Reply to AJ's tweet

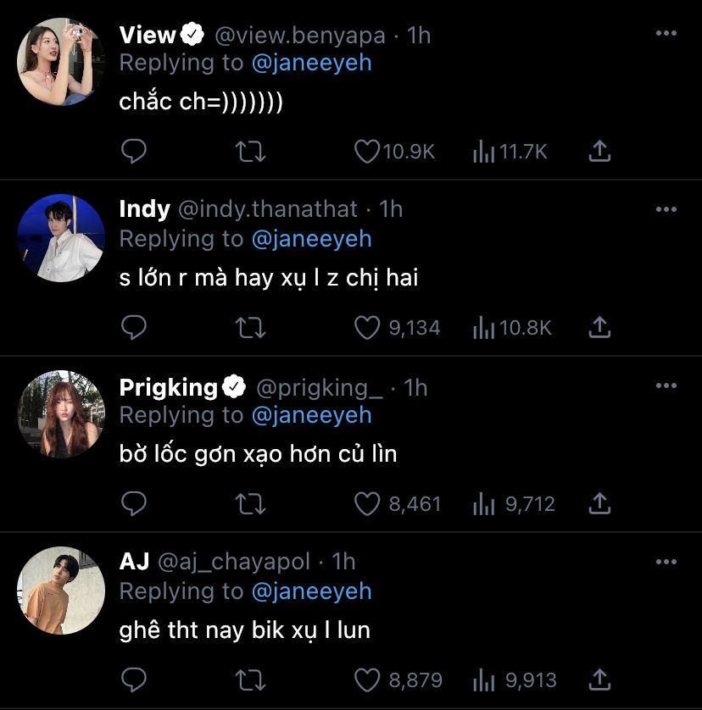134,679
